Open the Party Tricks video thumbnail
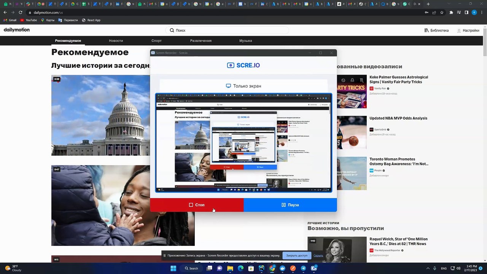 pyautogui.click(x=352, y=91)
